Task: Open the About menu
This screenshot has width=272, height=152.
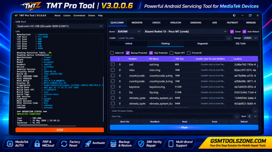Action: (x=57, y=15)
